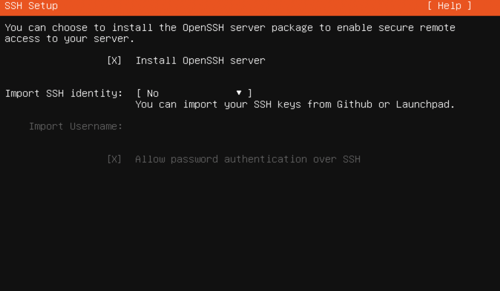This screenshot has width=500, height=291.
Task: Click the "SSH Setup" title in the header
Action: point(31,6)
